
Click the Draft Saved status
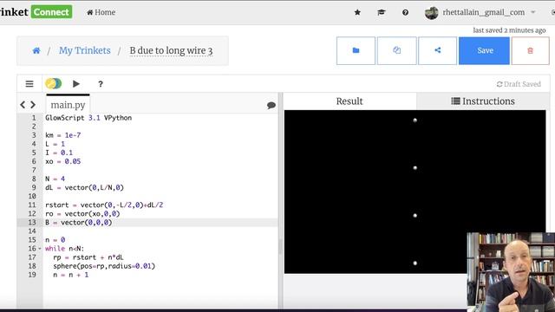(519, 84)
